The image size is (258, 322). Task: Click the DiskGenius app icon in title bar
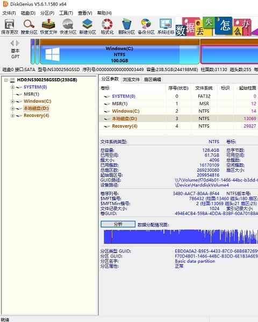coord(5,4)
